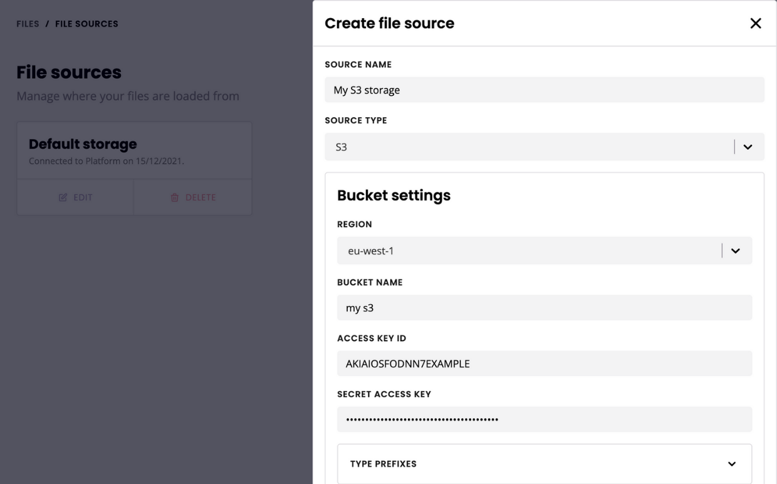Viewport: 777px width, 484px height.
Task: Click the Type Prefixes chevron icon
Action: (731, 464)
